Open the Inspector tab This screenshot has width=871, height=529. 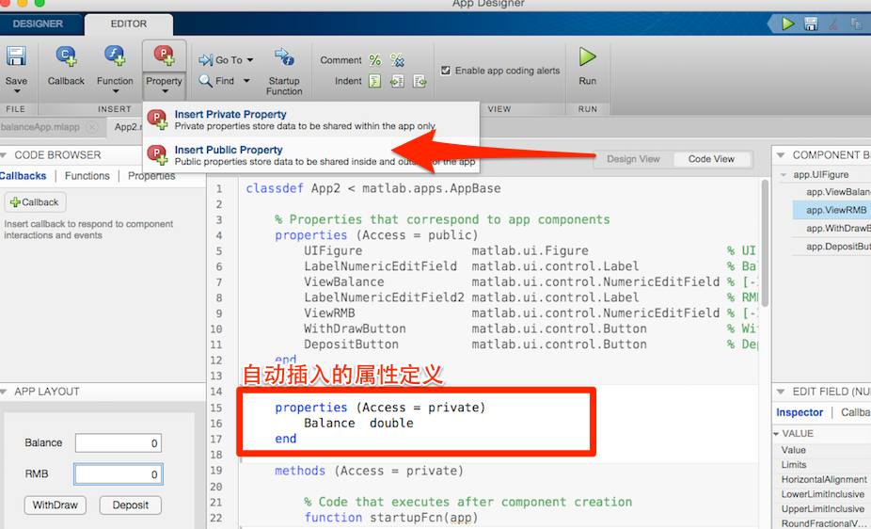click(800, 412)
